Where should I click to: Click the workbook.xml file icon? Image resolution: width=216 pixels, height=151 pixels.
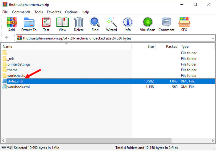click(x=5, y=87)
